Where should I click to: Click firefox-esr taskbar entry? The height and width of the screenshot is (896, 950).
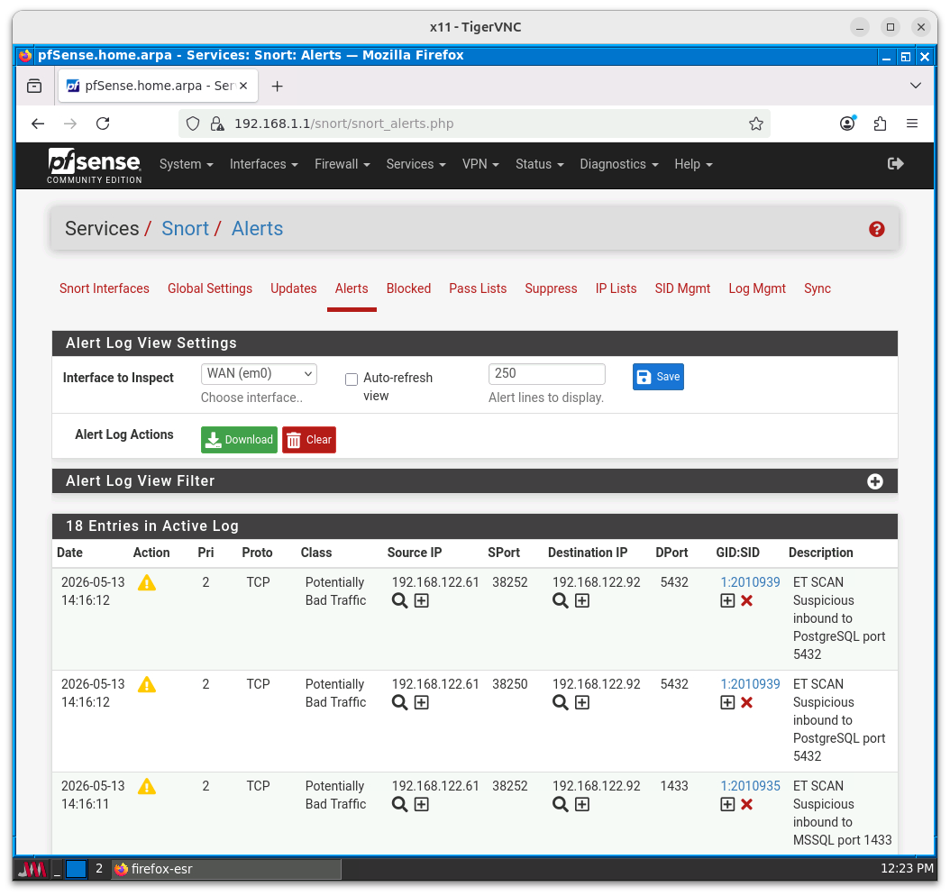click(226, 869)
